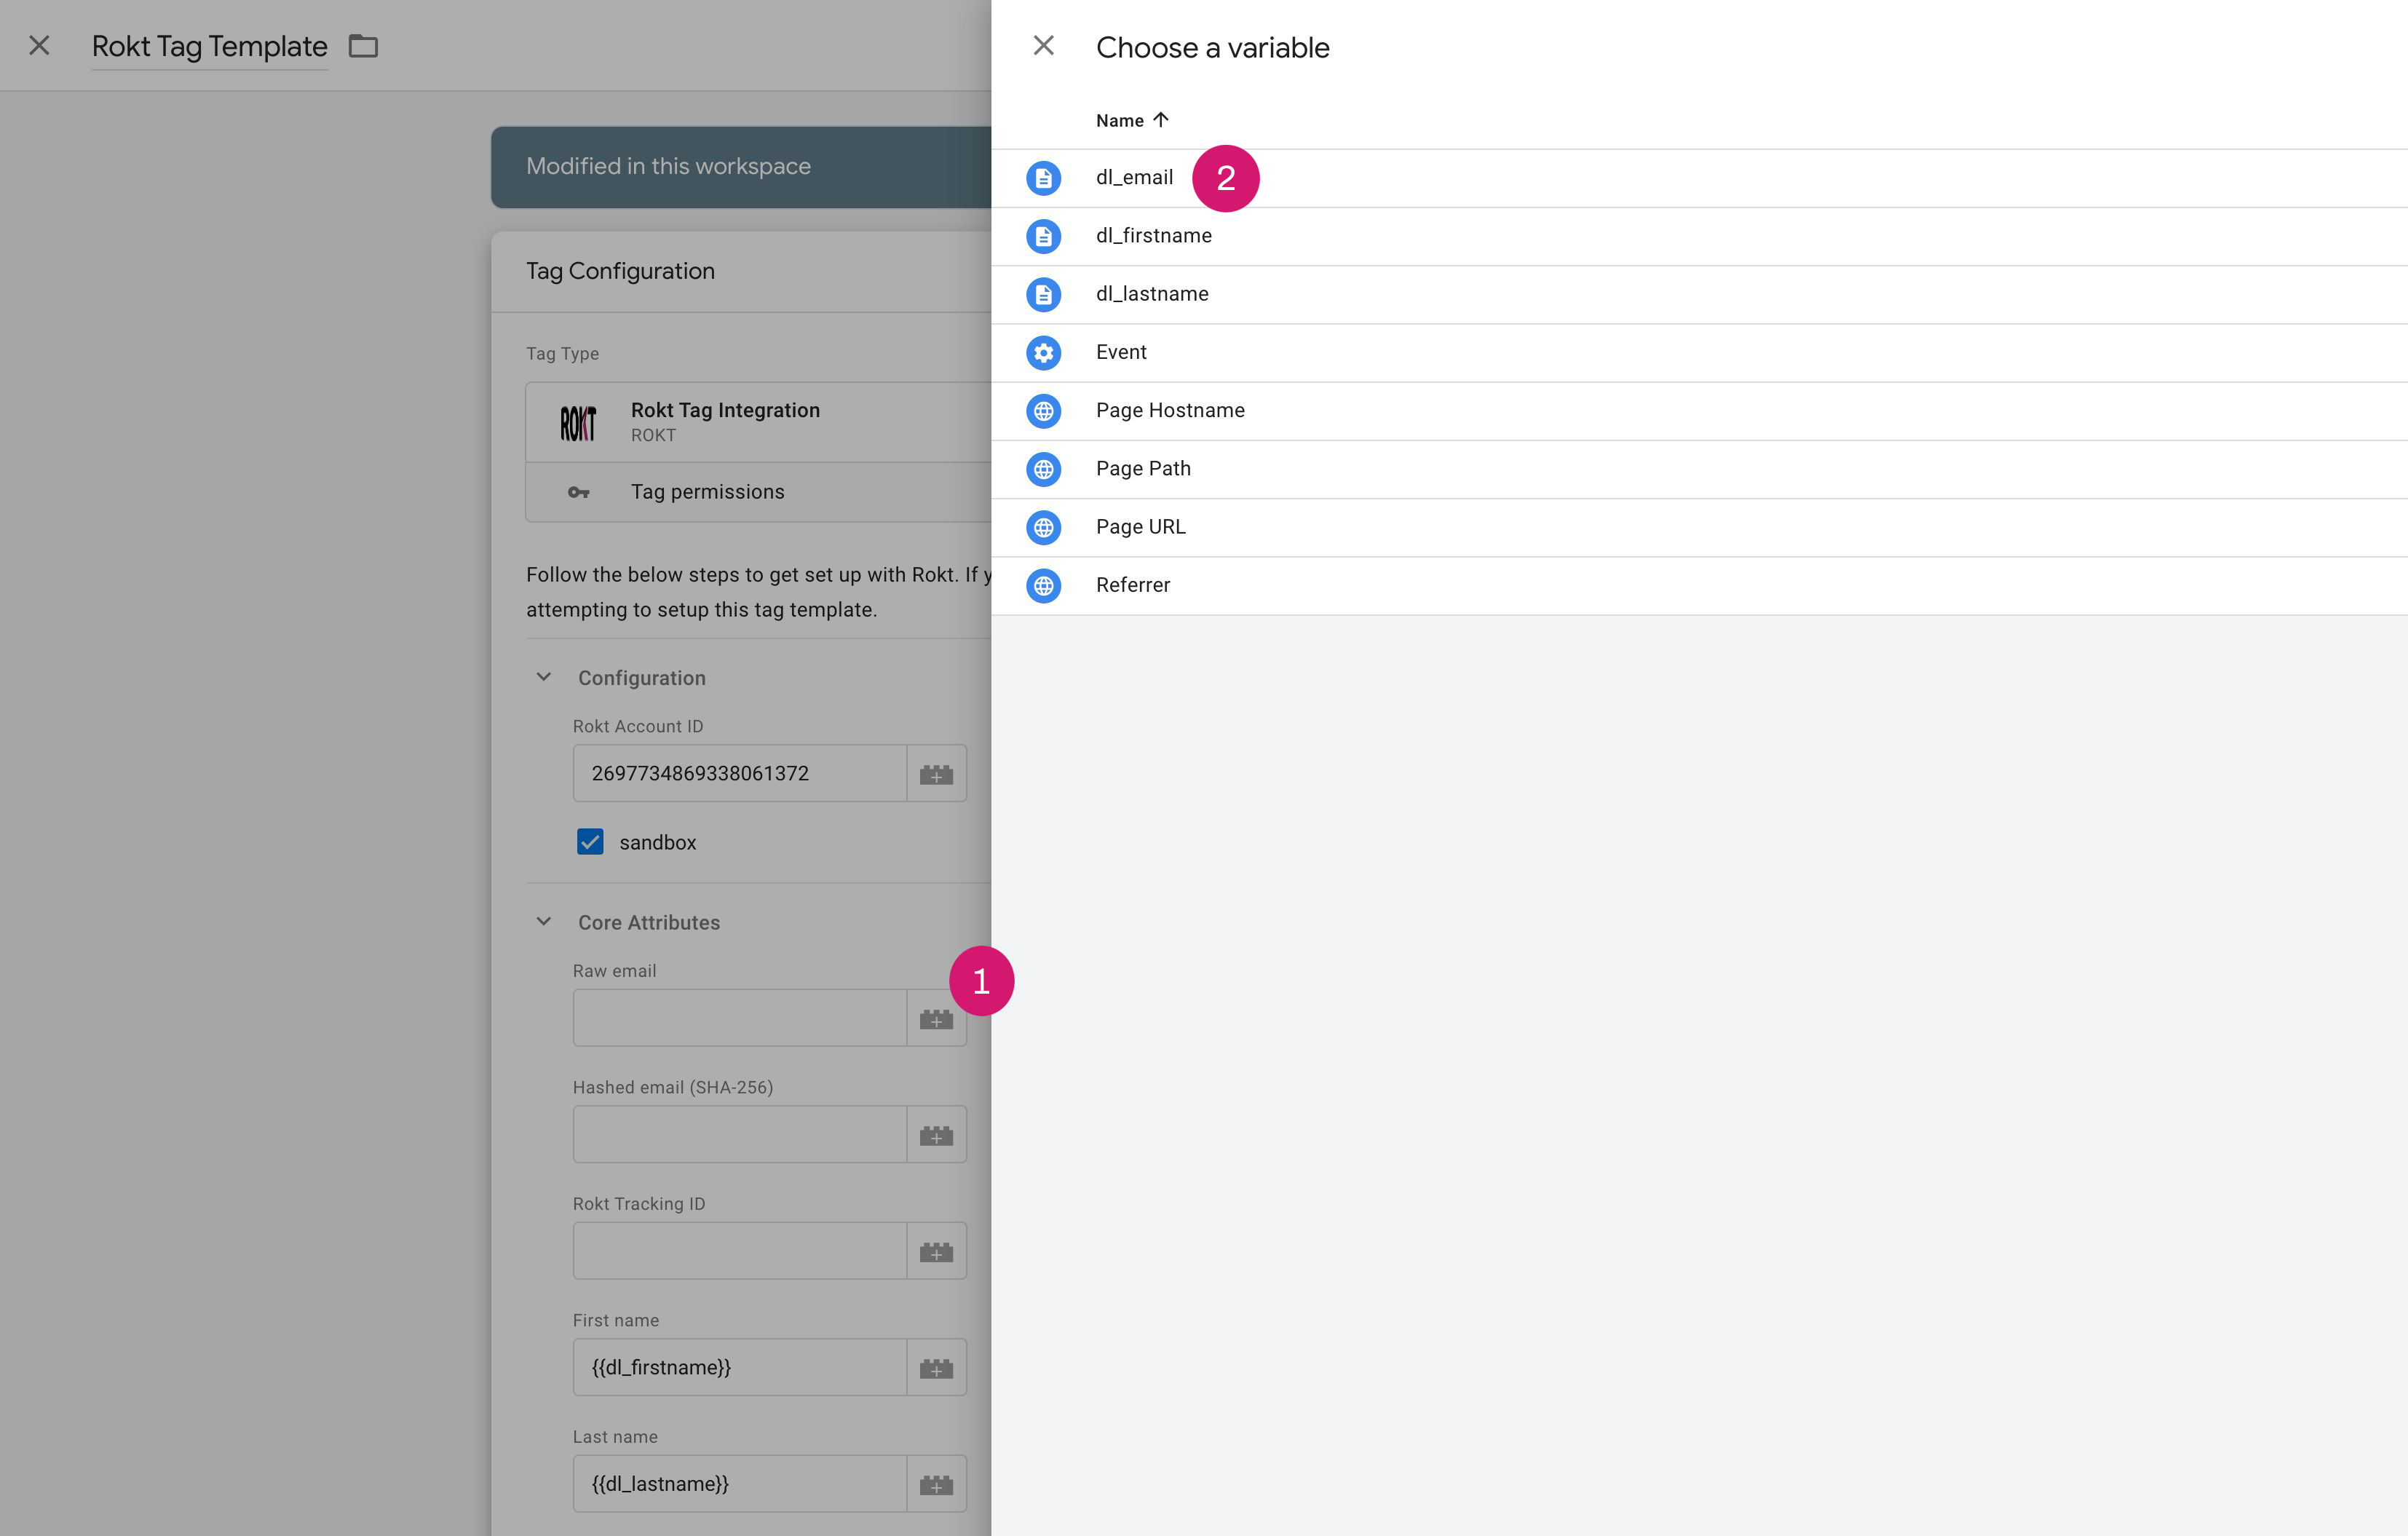
Task: Click the dl_lastname data layer icon
Action: 1043,294
